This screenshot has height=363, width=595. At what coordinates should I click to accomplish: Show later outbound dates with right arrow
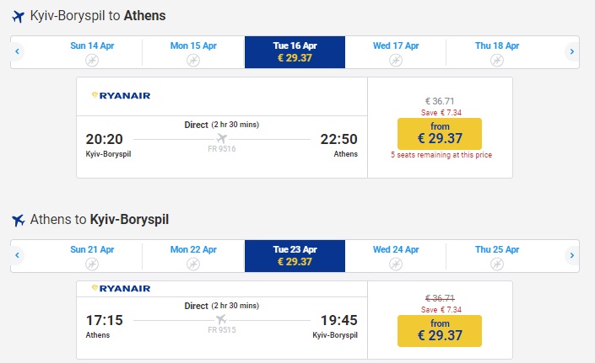click(571, 52)
